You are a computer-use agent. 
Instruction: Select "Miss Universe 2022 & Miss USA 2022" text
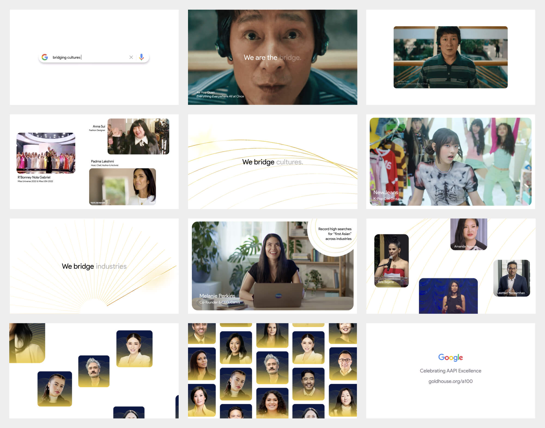point(35,181)
